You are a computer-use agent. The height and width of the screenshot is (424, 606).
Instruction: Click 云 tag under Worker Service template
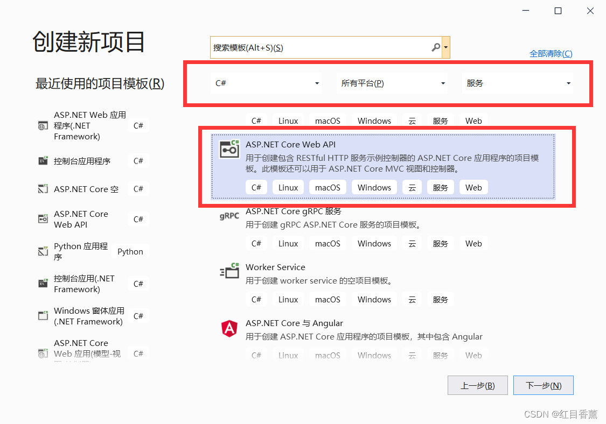click(x=412, y=300)
